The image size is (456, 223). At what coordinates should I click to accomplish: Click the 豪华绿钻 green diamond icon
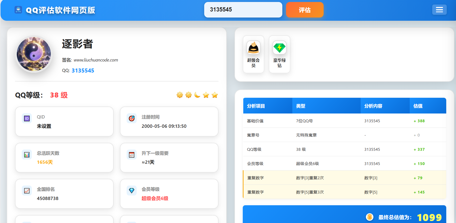280,47
